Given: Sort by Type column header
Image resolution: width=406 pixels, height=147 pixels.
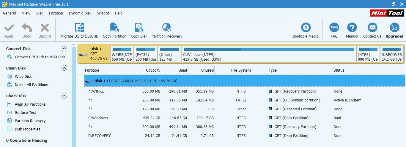Looking at the screenshot, I should pyautogui.click(x=300, y=70).
